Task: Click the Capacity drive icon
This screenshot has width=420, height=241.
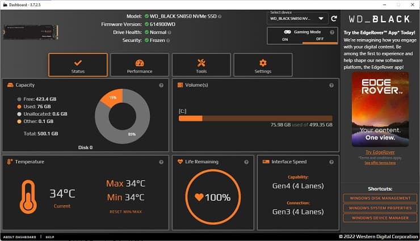Action: tap(10, 85)
